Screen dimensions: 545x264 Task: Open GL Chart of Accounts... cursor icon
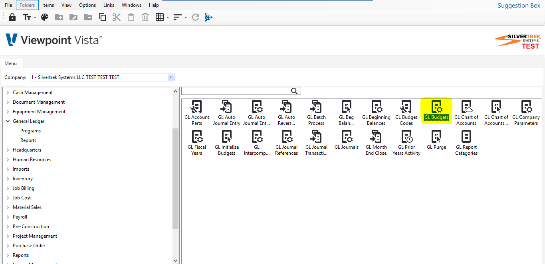pos(496,113)
